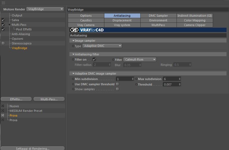Viewport: 229px width, 150px height.
Task: Click the animation dot next to Show samples
Action: point(73,89)
